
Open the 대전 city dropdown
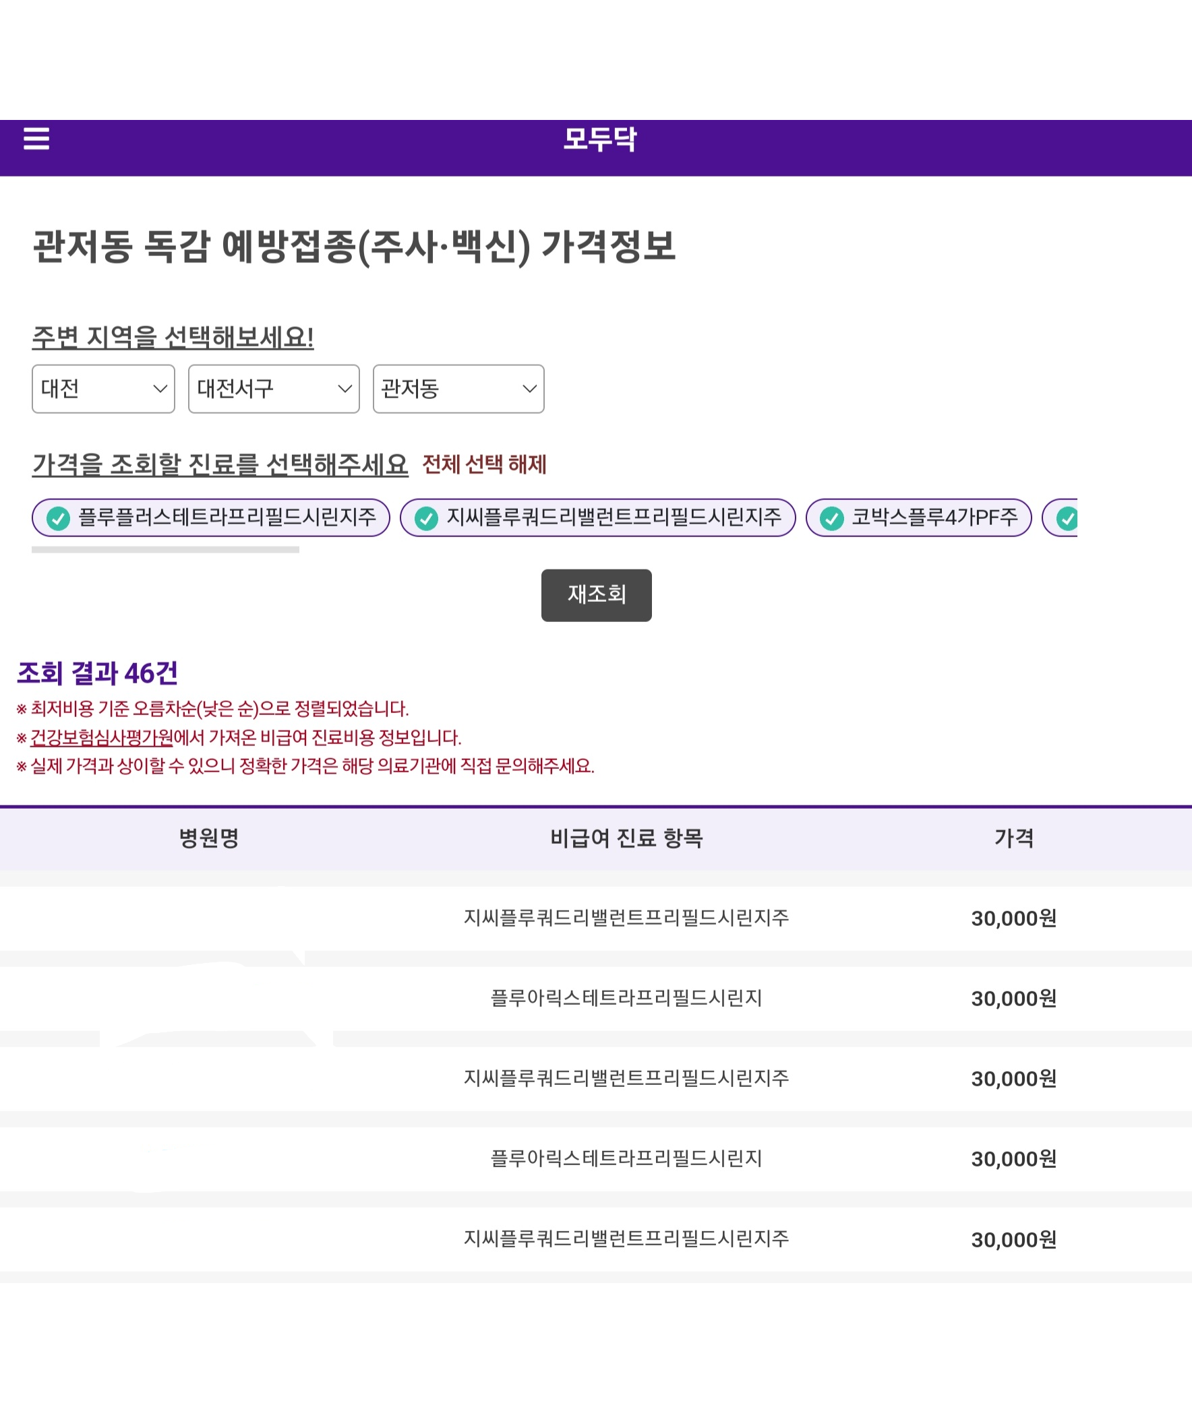pyautogui.click(x=103, y=388)
